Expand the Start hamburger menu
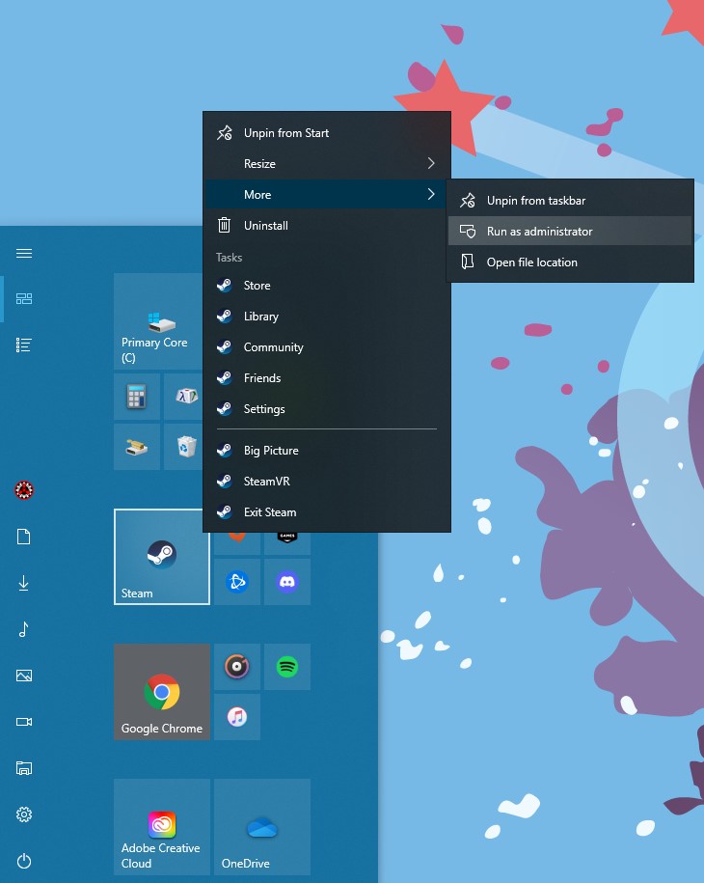Screen dimensions: 704x883 pos(24,253)
